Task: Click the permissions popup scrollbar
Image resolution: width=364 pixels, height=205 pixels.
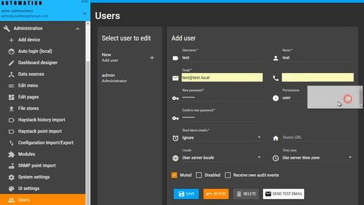Action: (x=361, y=97)
